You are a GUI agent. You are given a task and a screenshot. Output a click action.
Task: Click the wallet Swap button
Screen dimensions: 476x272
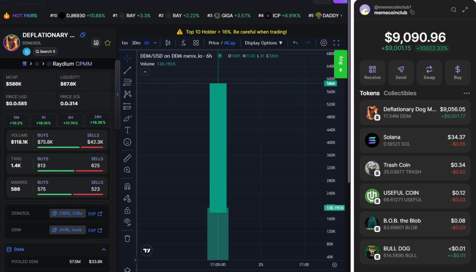pyautogui.click(x=429, y=73)
